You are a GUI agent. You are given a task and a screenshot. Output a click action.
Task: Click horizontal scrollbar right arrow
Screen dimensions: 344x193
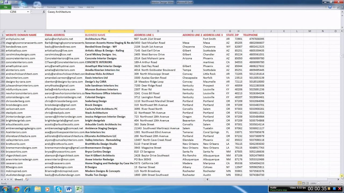tap(338, 179)
